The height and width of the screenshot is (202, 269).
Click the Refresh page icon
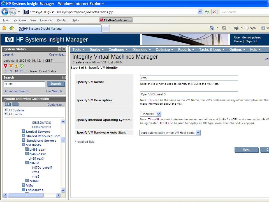click(x=207, y=12)
